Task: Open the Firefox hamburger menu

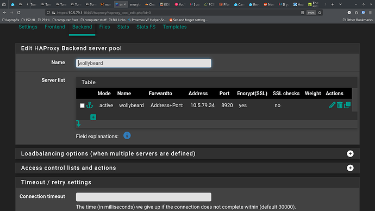Action: click(370, 13)
